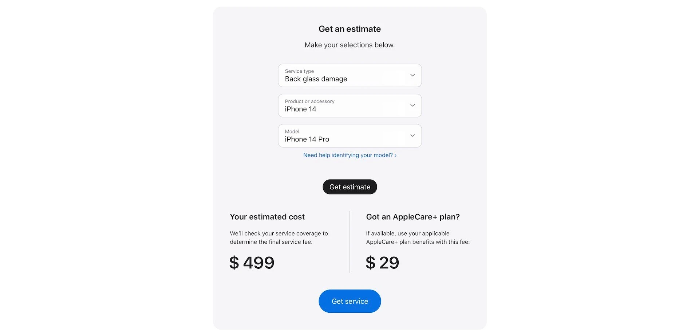Click the Service type dropdown chevron

[412, 75]
